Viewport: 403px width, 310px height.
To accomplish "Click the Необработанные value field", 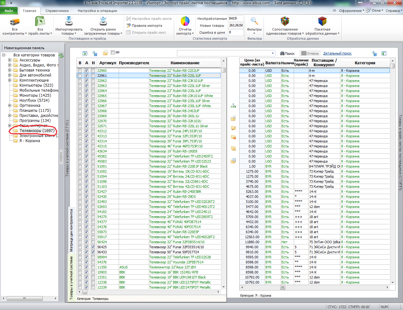I will click(x=236, y=18).
